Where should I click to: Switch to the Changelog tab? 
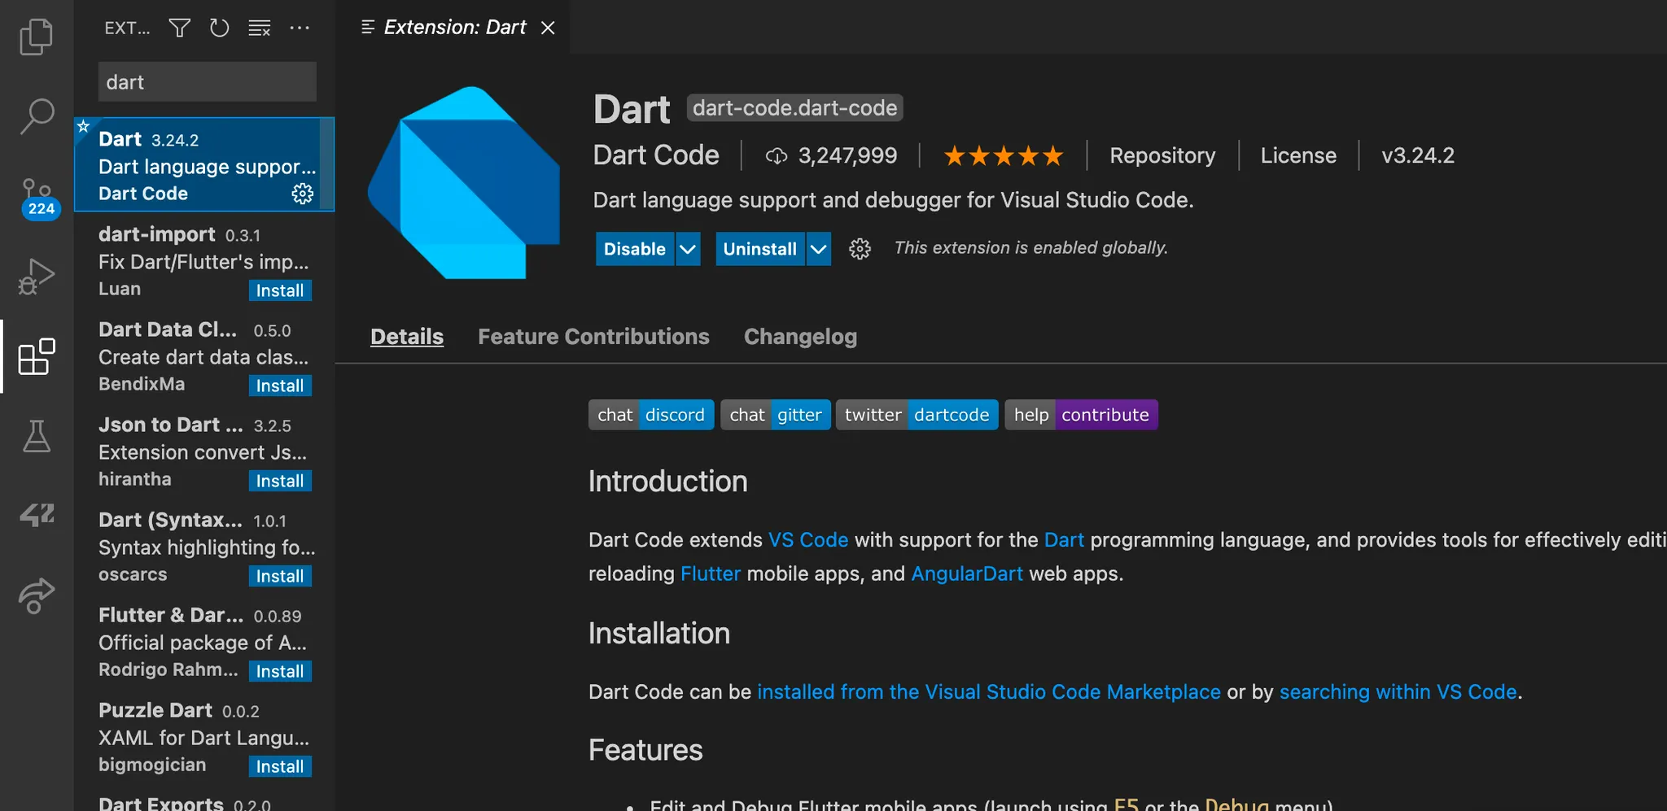coord(800,337)
